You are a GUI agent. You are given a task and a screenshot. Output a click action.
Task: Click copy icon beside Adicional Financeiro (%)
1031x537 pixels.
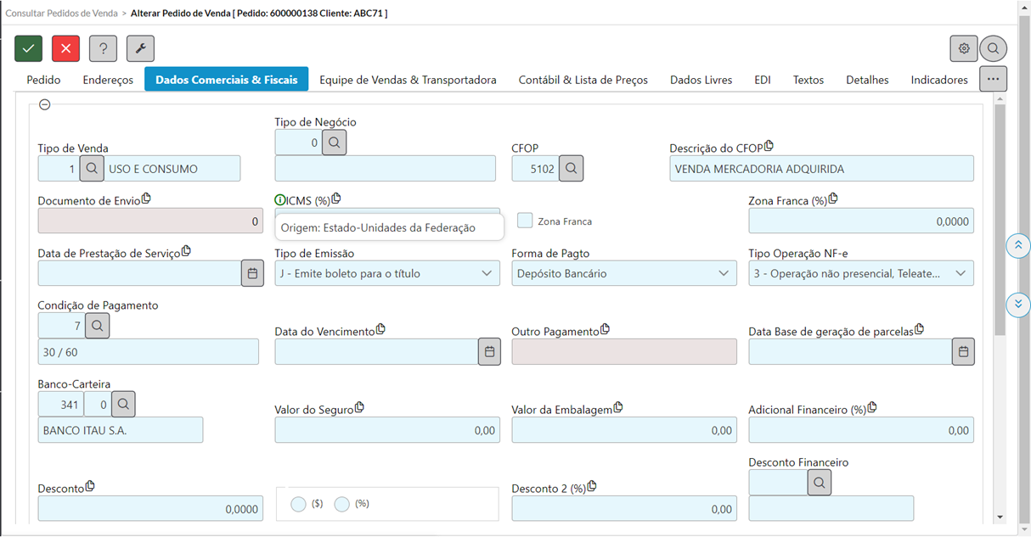(x=872, y=407)
